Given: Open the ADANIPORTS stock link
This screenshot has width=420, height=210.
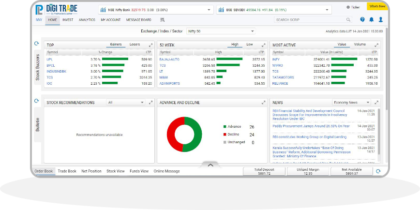Looking at the screenshot, I should [x=169, y=84].
